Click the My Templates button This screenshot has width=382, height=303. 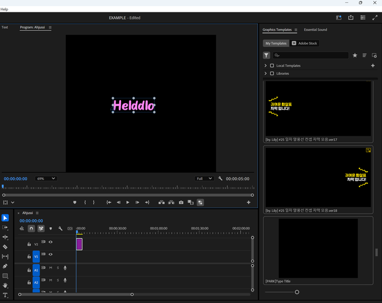(276, 43)
